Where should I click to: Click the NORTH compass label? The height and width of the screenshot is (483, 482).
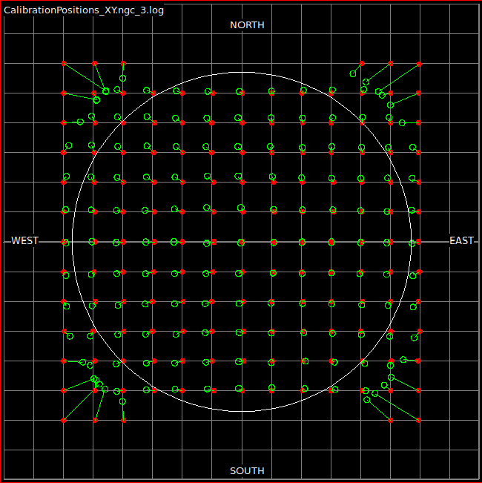pos(247,25)
